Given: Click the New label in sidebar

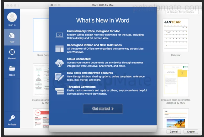Looking at the screenshot, I should [x=12, y=42].
